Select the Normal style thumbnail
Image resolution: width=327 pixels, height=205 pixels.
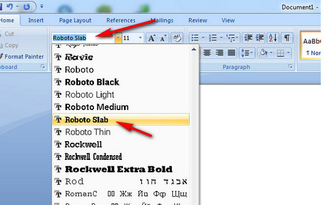(x=311, y=45)
